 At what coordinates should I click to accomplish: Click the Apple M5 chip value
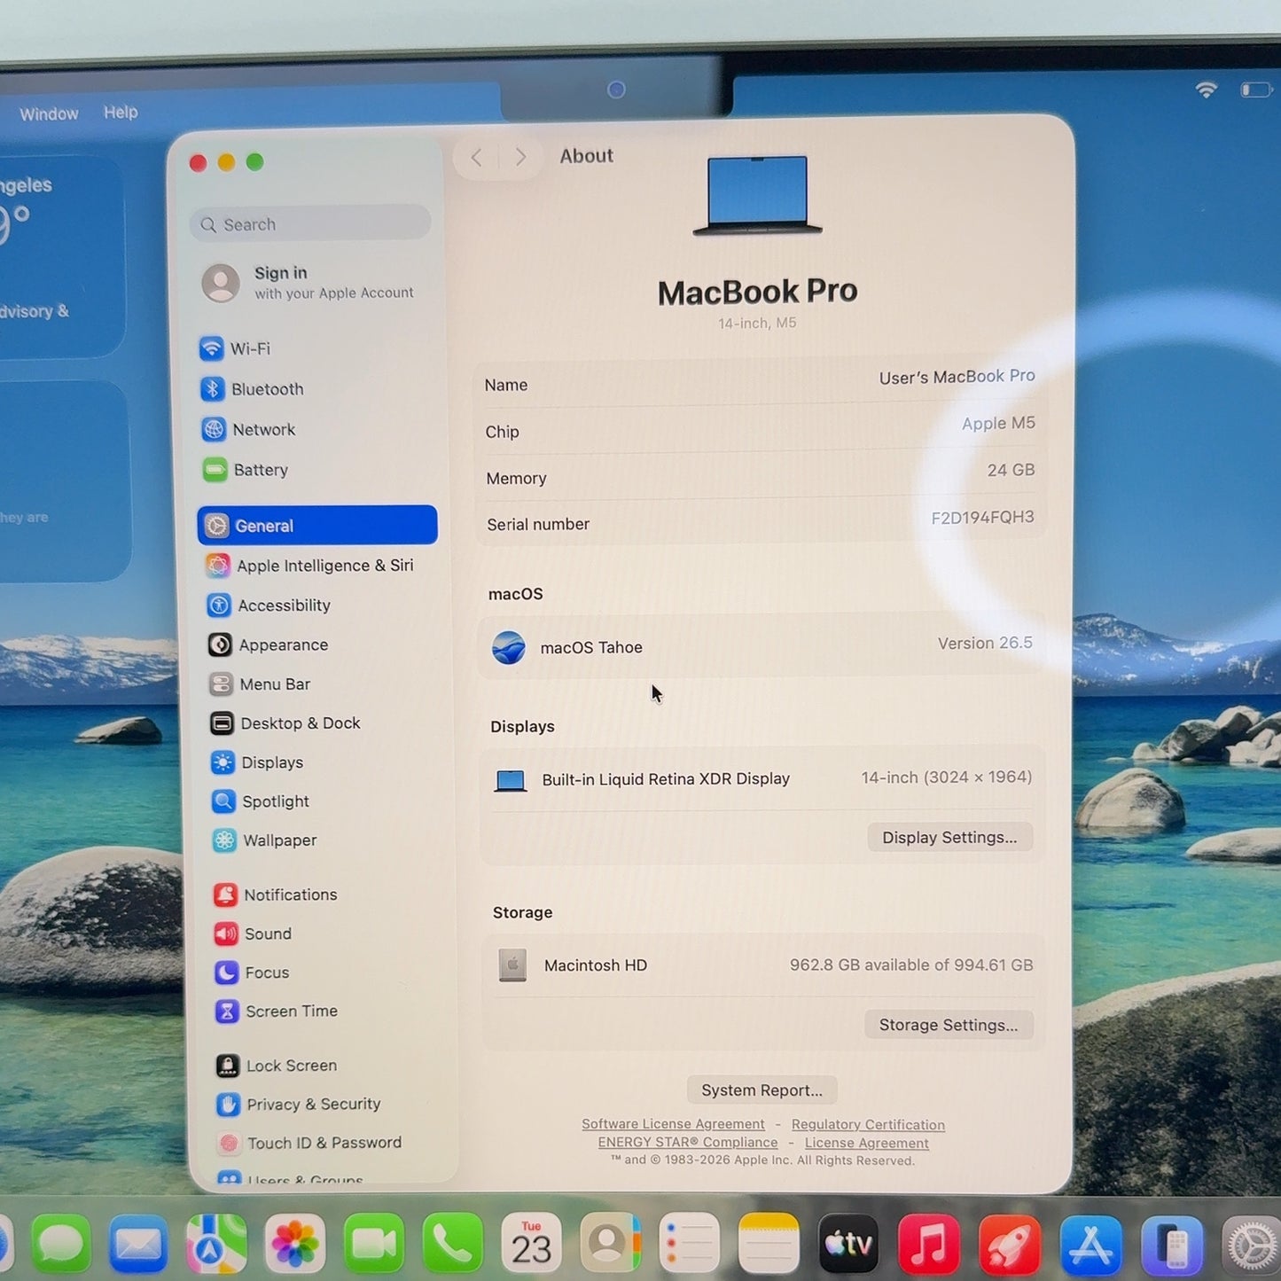pos(998,424)
